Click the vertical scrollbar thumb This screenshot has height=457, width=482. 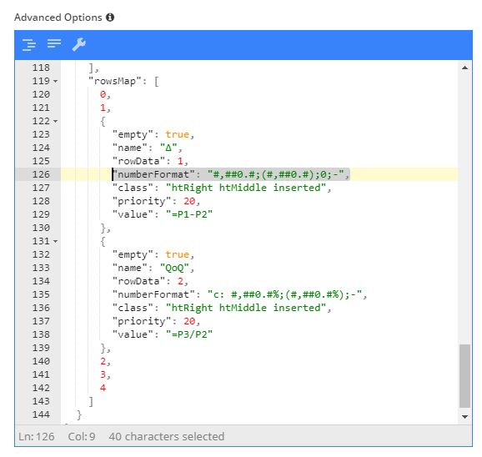point(464,376)
